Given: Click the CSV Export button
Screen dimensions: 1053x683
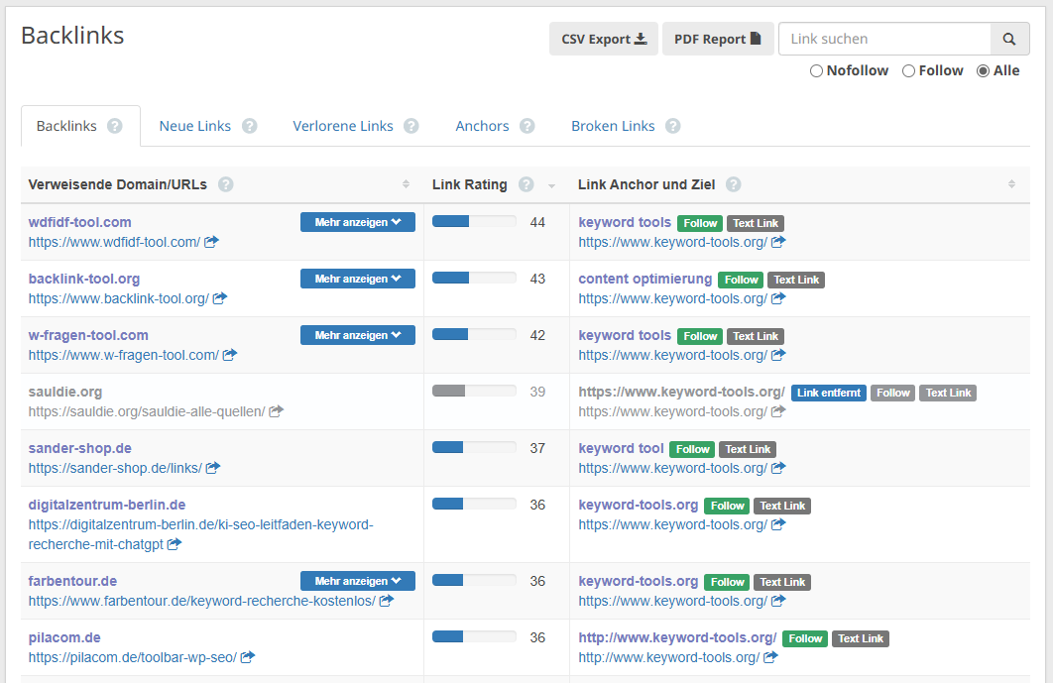Looking at the screenshot, I should click(x=603, y=39).
